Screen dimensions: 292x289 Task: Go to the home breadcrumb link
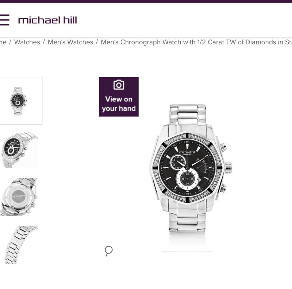(x=3, y=42)
